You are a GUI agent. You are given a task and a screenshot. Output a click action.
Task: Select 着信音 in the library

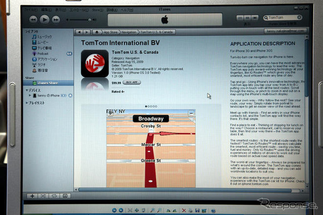point(40,70)
